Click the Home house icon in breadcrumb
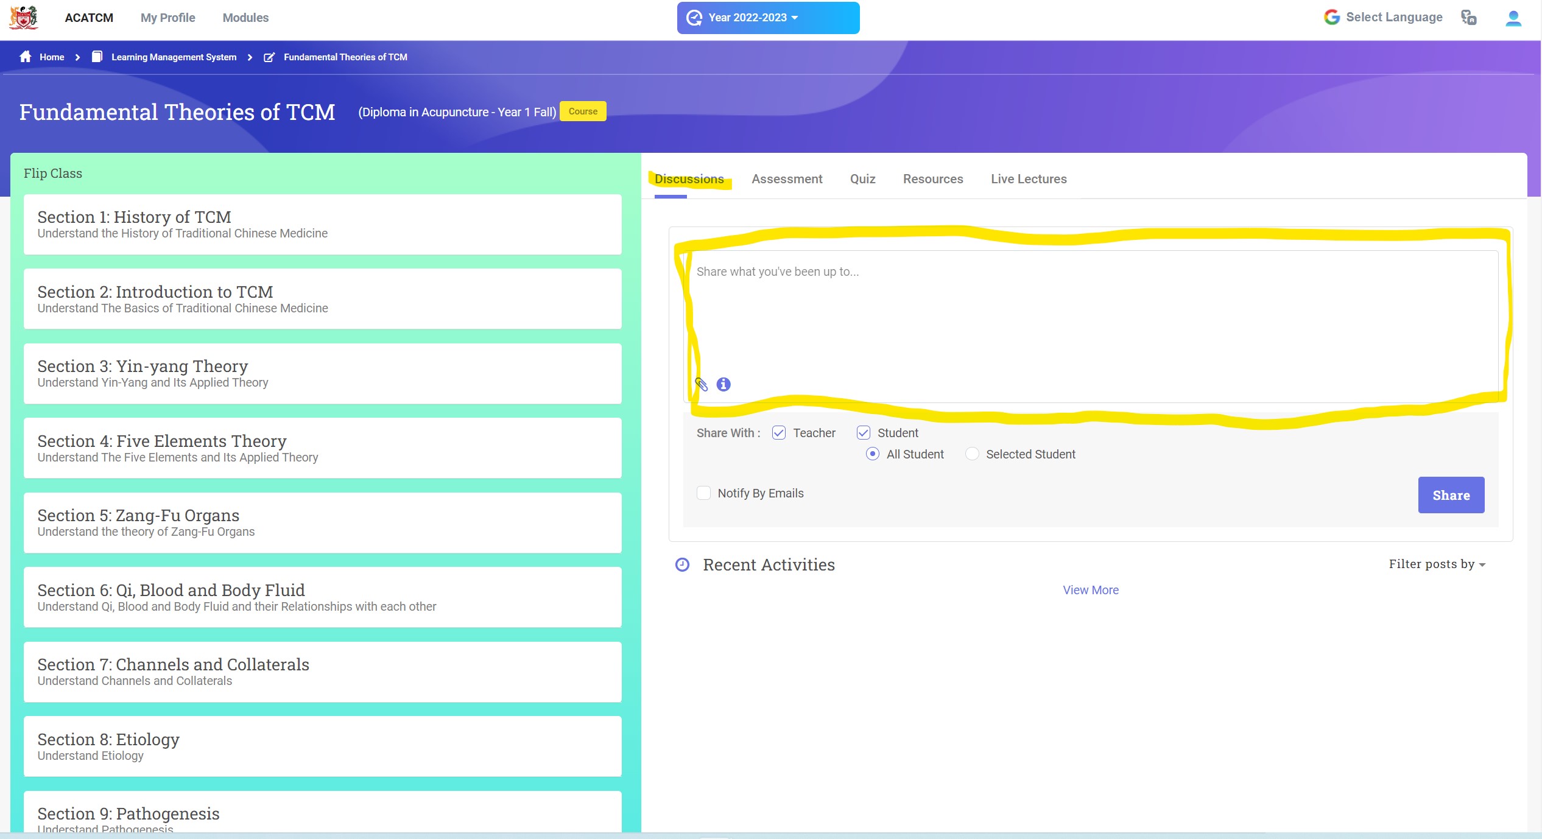The width and height of the screenshot is (1542, 839). (26, 57)
